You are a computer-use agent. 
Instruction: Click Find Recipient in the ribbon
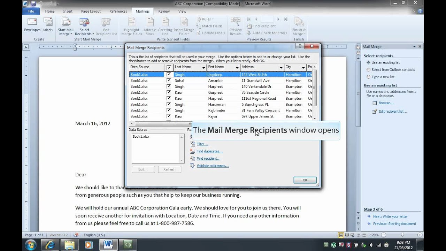click(x=261, y=26)
